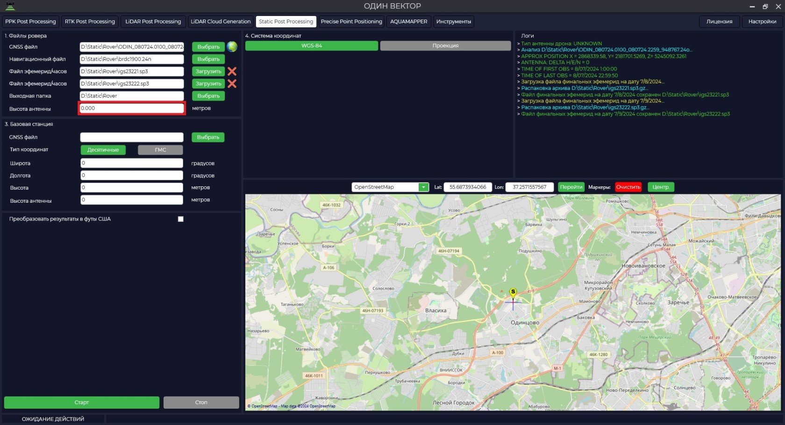The image size is (785, 425).
Task: Click base station antenna height field
Action: coord(132,200)
